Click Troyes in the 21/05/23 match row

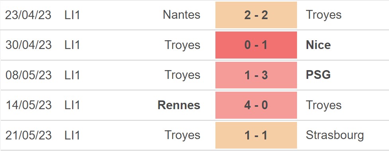[183, 135]
